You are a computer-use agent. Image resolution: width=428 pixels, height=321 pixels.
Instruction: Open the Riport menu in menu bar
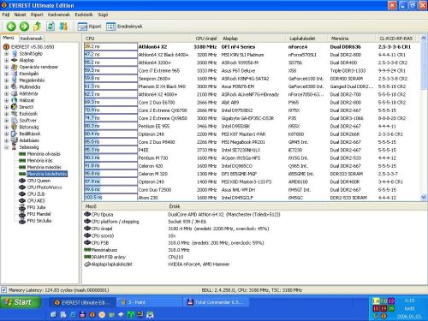coord(37,15)
